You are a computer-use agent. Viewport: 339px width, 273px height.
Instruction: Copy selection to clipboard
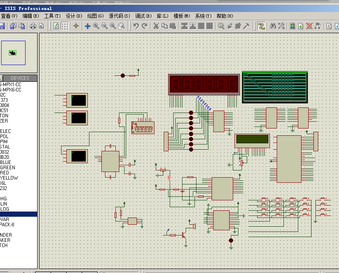click(165, 26)
